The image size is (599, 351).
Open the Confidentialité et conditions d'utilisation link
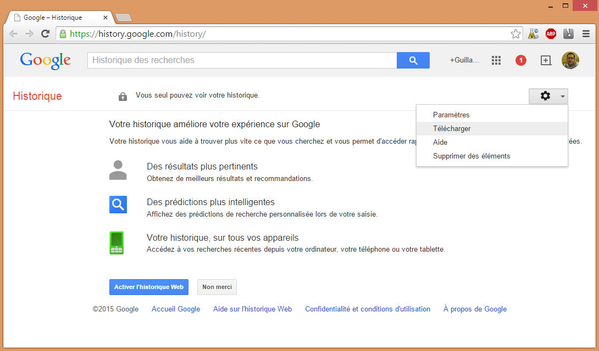pyautogui.click(x=367, y=309)
